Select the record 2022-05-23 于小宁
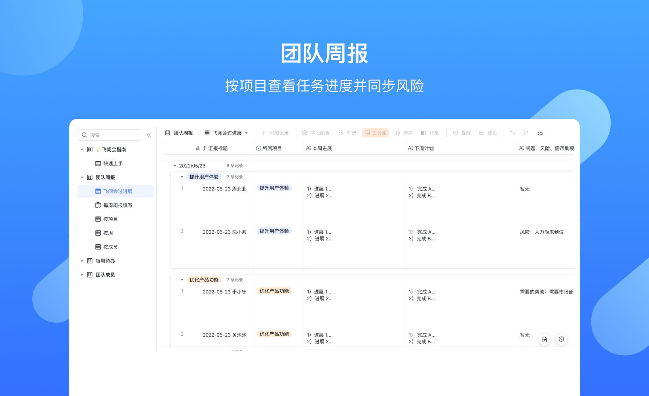 (x=224, y=292)
